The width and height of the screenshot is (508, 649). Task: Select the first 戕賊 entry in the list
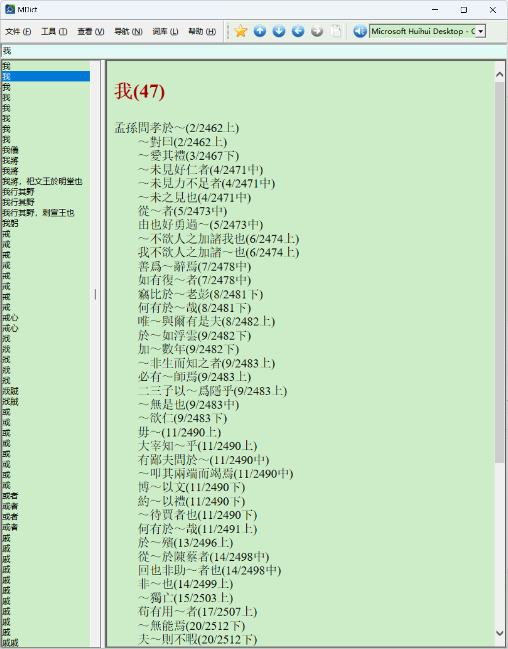[x=10, y=391]
